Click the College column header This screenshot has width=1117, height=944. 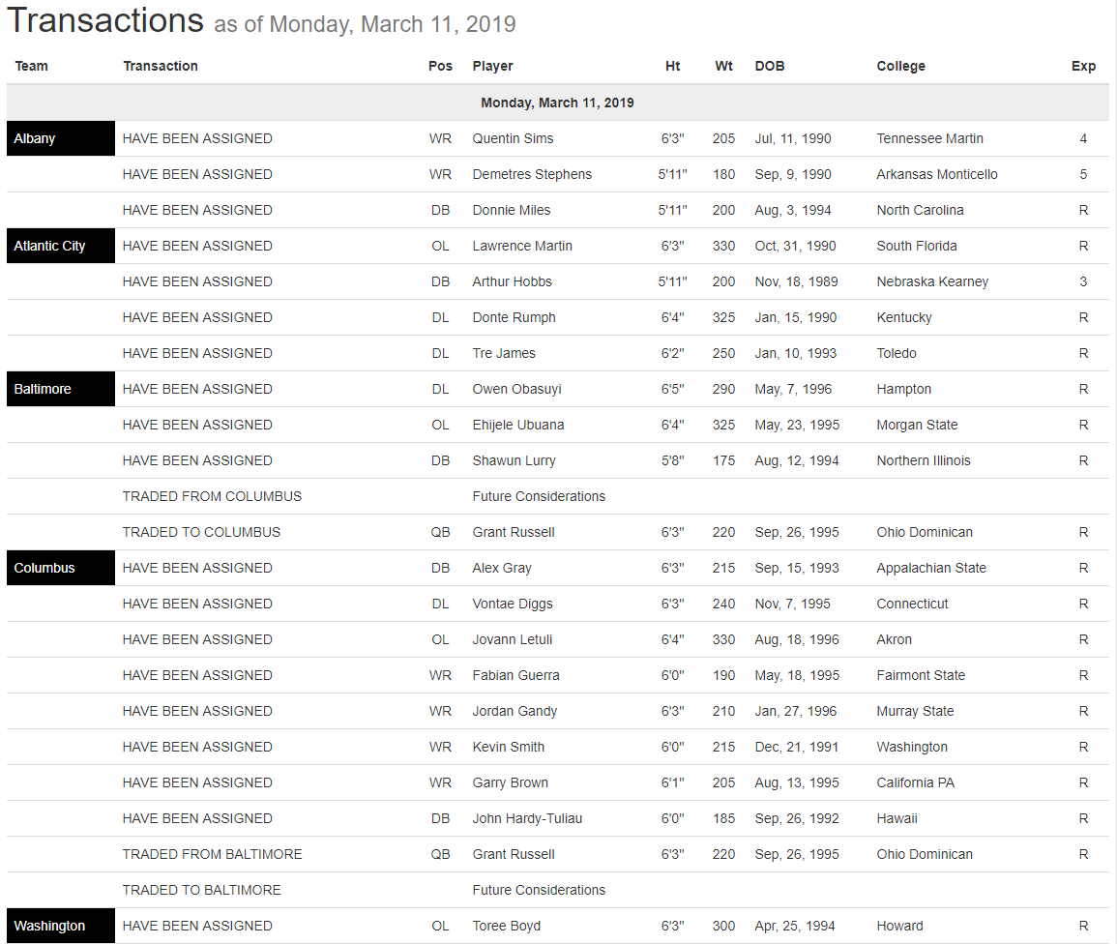900,66
